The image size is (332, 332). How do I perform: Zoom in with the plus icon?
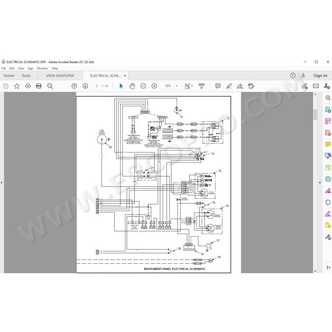pos(154,86)
